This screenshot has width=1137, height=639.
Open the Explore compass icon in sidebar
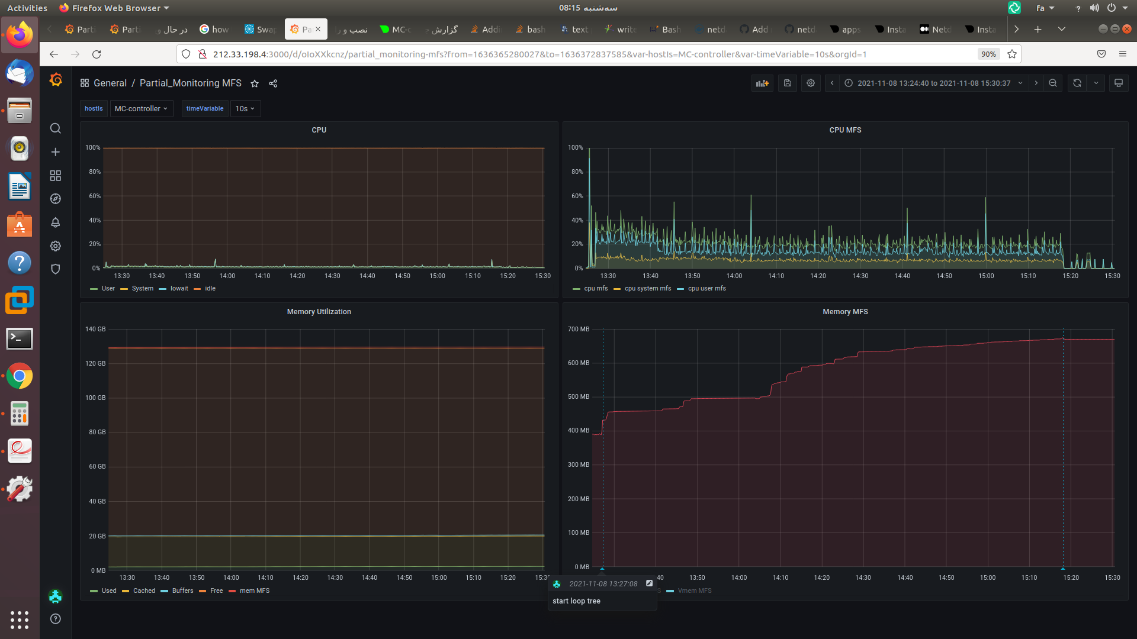click(56, 199)
